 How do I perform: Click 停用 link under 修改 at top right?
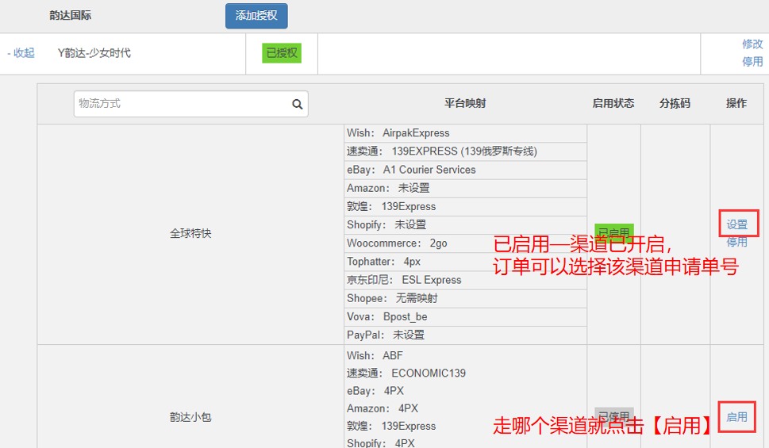pos(752,62)
